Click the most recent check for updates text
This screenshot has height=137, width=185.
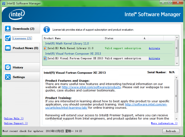coord(42,131)
